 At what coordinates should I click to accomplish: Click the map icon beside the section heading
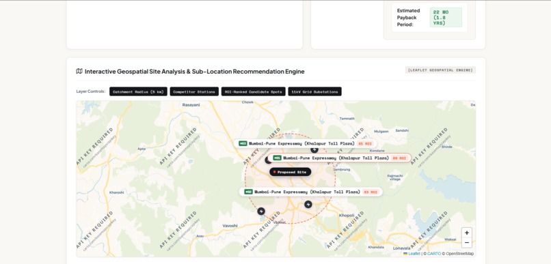tap(79, 71)
